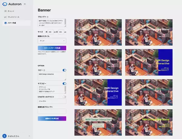Viewport: 182px width, 139px height.
Task: Select バナー作成 in the sidebar
Action: [16, 23]
